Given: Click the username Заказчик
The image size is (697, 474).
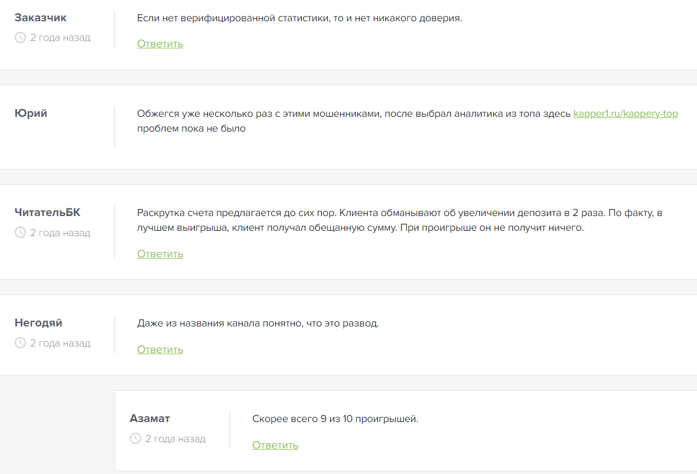Looking at the screenshot, I should (41, 18).
